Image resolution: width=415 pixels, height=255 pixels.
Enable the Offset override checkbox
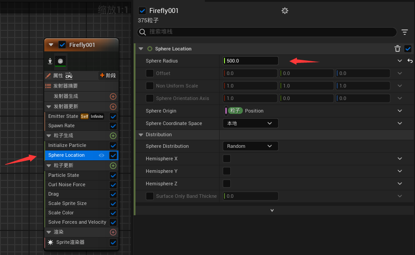click(x=150, y=73)
